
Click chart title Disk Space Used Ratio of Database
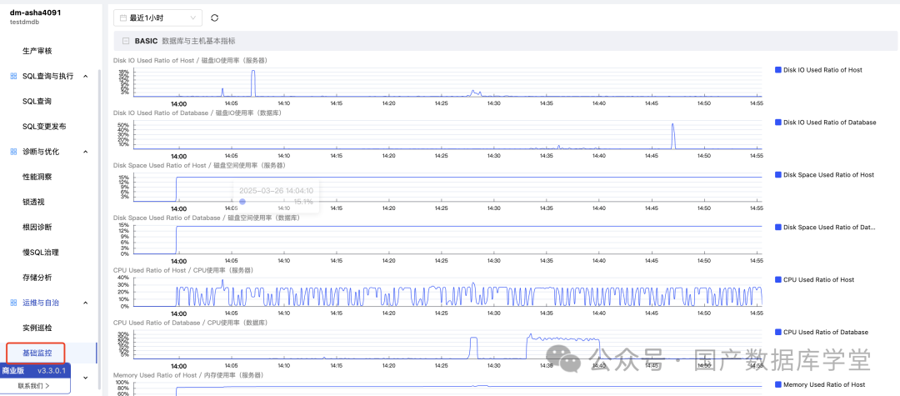point(207,218)
